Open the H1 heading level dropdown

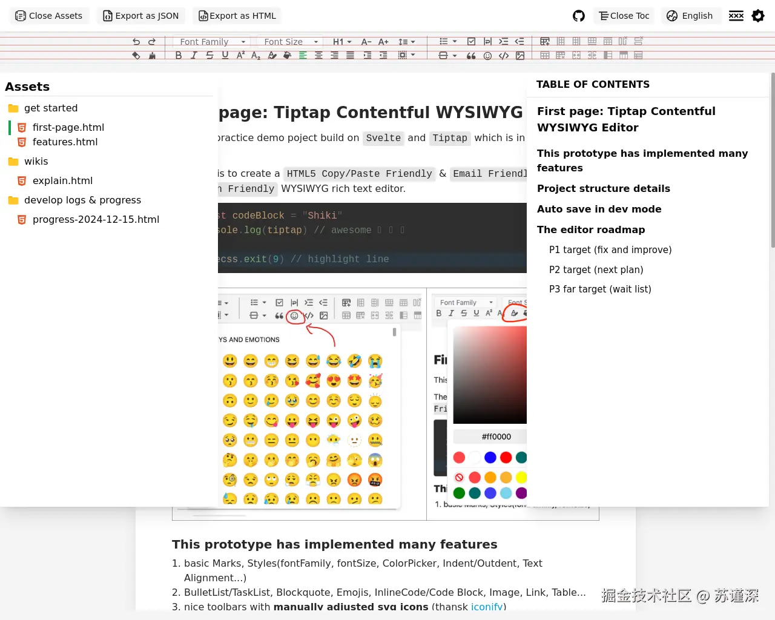(341, 41)
